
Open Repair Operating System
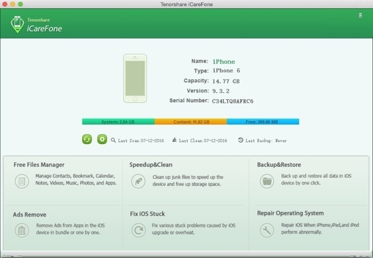290,213
